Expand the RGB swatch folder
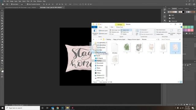 pos(168,15)
